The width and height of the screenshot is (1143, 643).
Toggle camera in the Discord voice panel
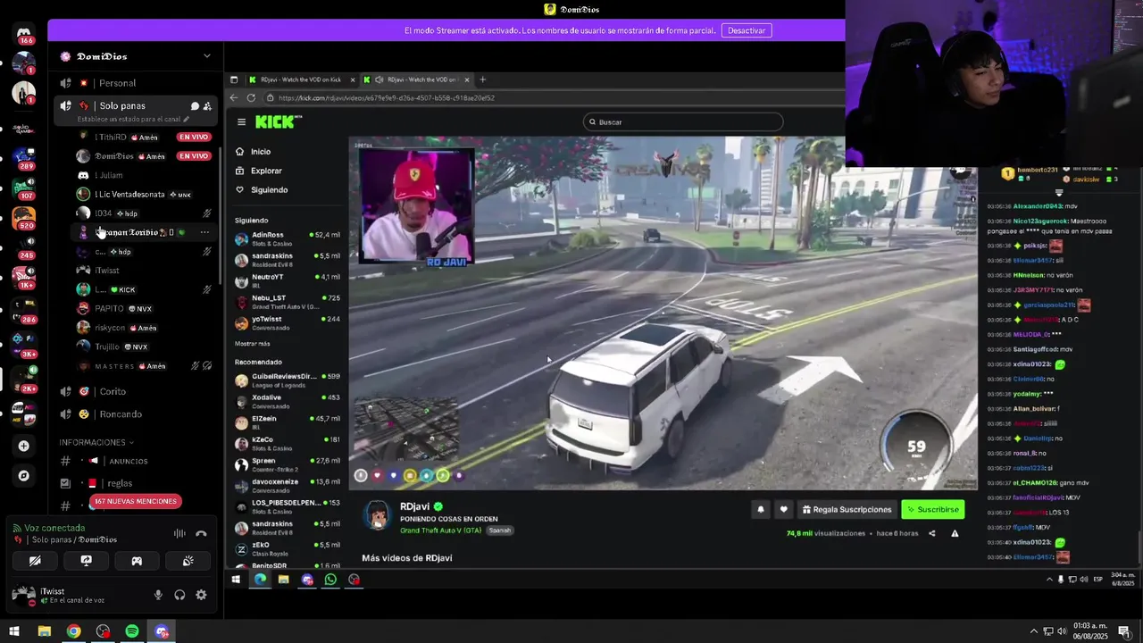pyautogui.click(x=35, y=561)
